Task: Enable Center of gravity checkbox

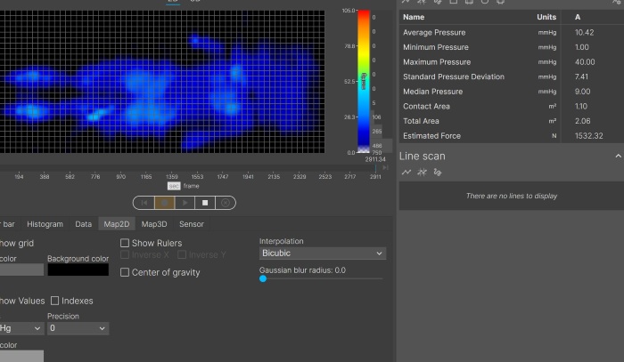Action: point(125,272)
